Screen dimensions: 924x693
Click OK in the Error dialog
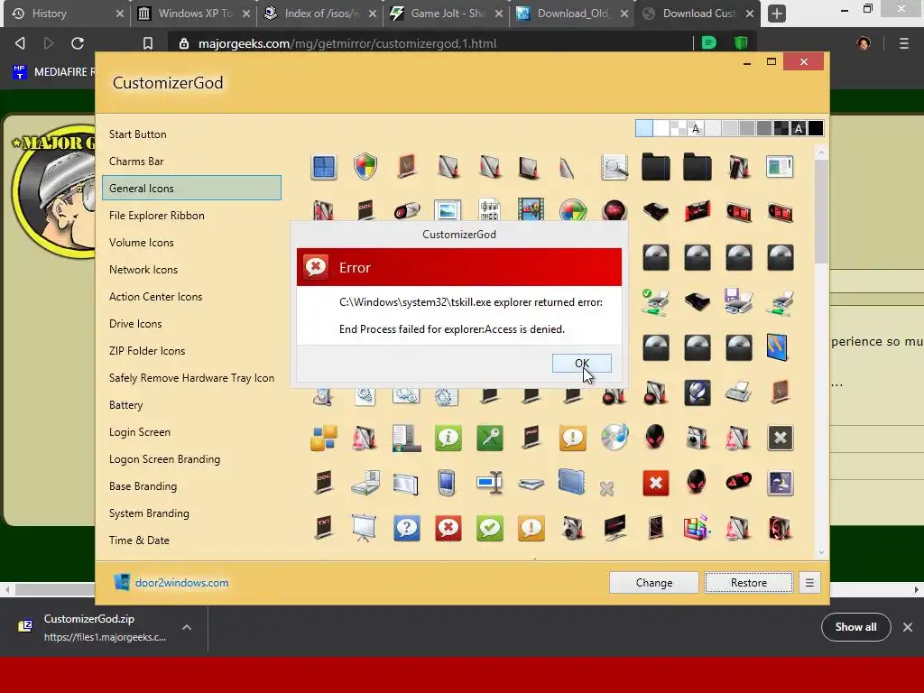pos(582,364)
